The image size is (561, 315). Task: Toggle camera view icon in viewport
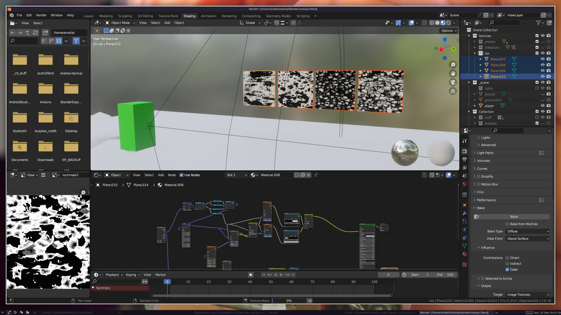point(453,82)
